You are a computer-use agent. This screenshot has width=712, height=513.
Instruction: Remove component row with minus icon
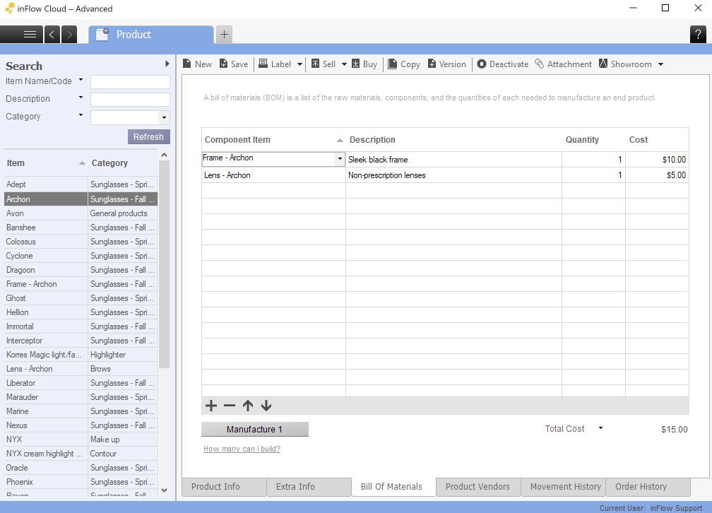click(x=230, y=406)
